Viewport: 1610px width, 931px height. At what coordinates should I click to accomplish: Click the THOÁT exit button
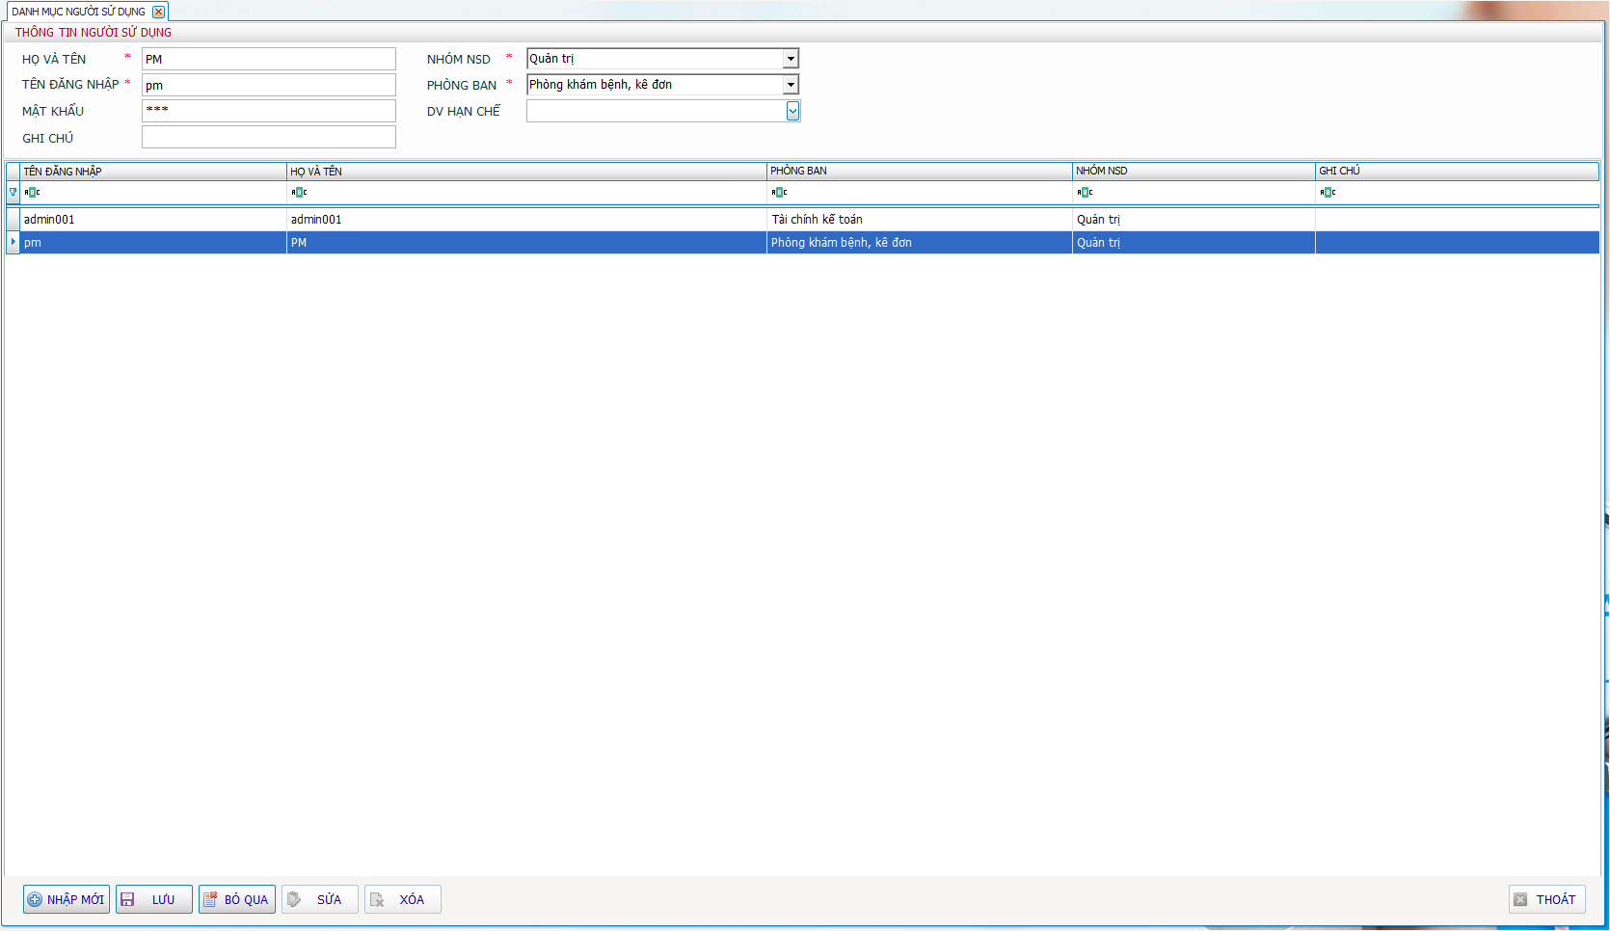click(x=1547, y=899)
